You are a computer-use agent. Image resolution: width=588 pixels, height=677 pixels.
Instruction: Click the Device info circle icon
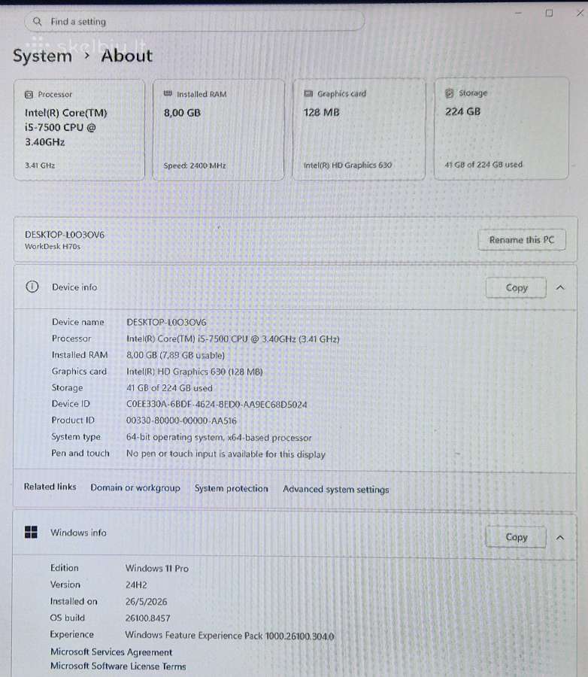click(32, 287)
